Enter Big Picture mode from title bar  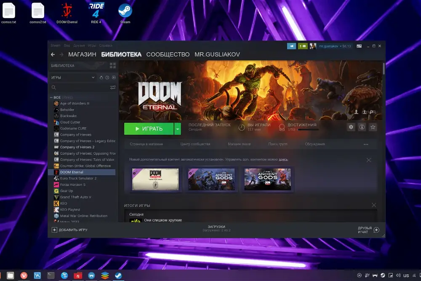[x=359, y=46]
